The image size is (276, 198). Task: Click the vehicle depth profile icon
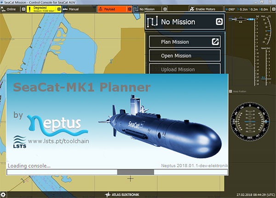coord(241,19)
